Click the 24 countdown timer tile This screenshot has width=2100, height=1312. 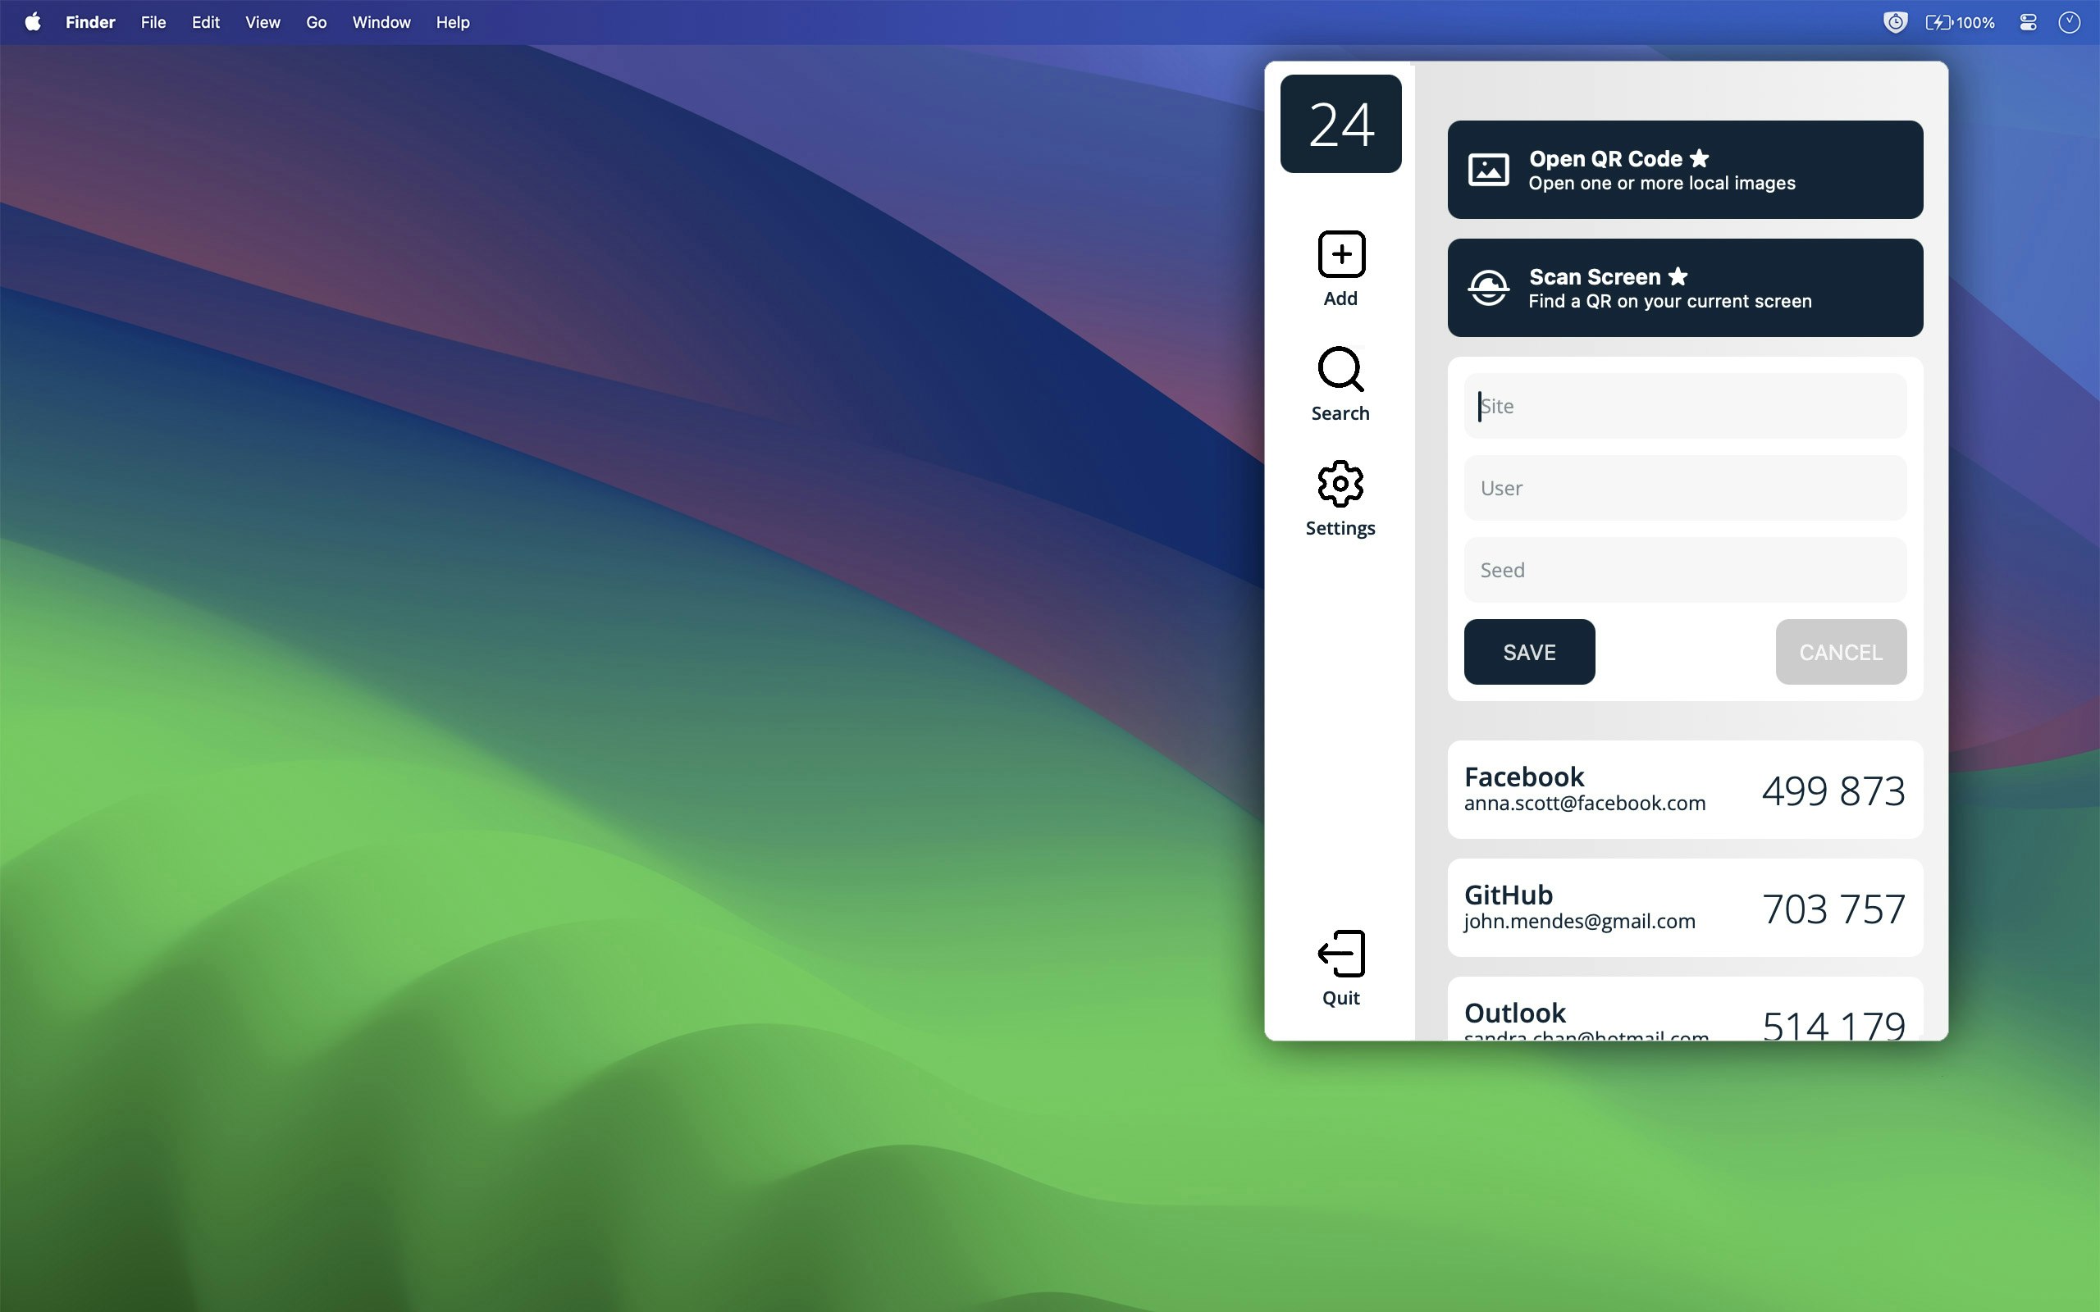pyautogui.click(x=1340, y=123)
